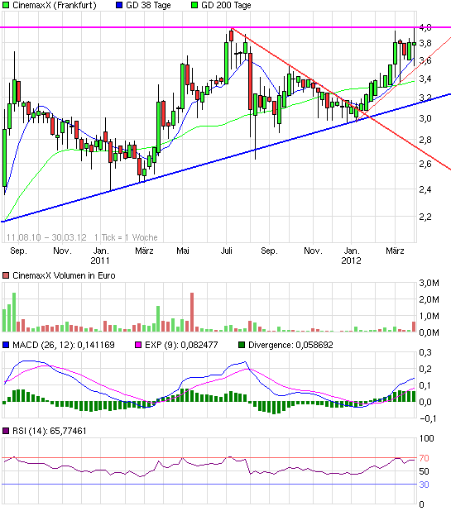The height and width of the screenshot is (511, 451).
Task: Click the magenta EXP (9) legend swatch
Action: 138,345
